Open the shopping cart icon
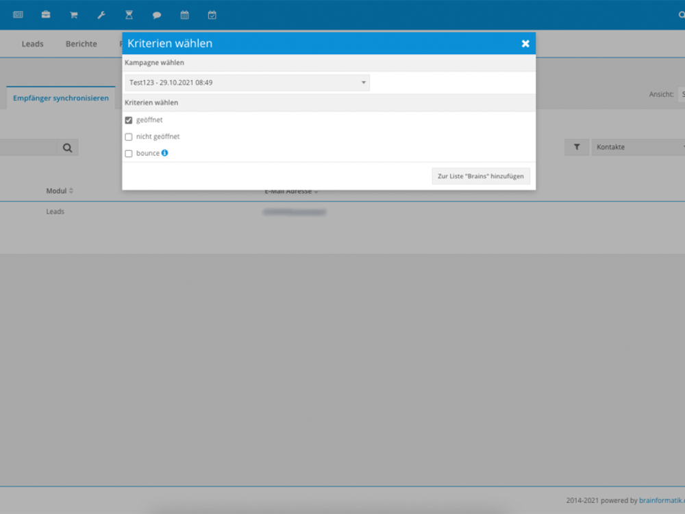685x514 pixels. pyautogui.click(x=73, y=14)
